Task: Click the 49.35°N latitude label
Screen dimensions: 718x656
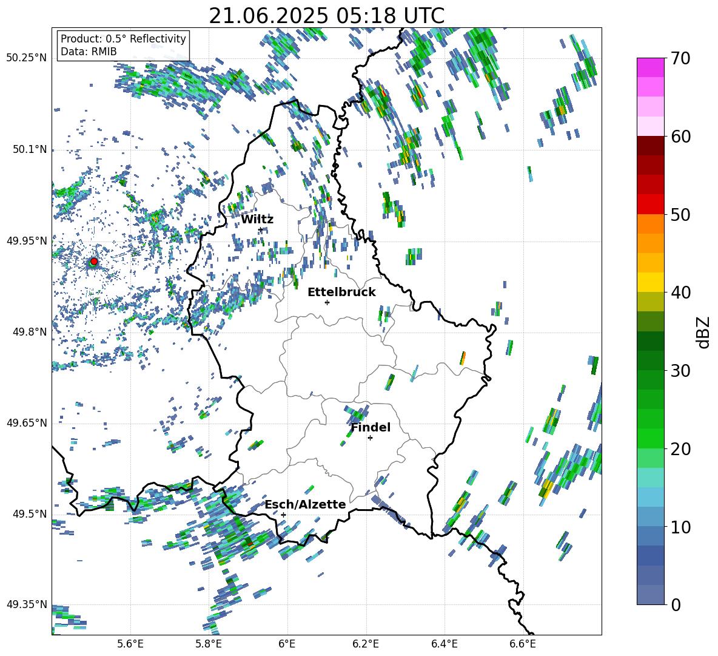Action: click(27, 604)
